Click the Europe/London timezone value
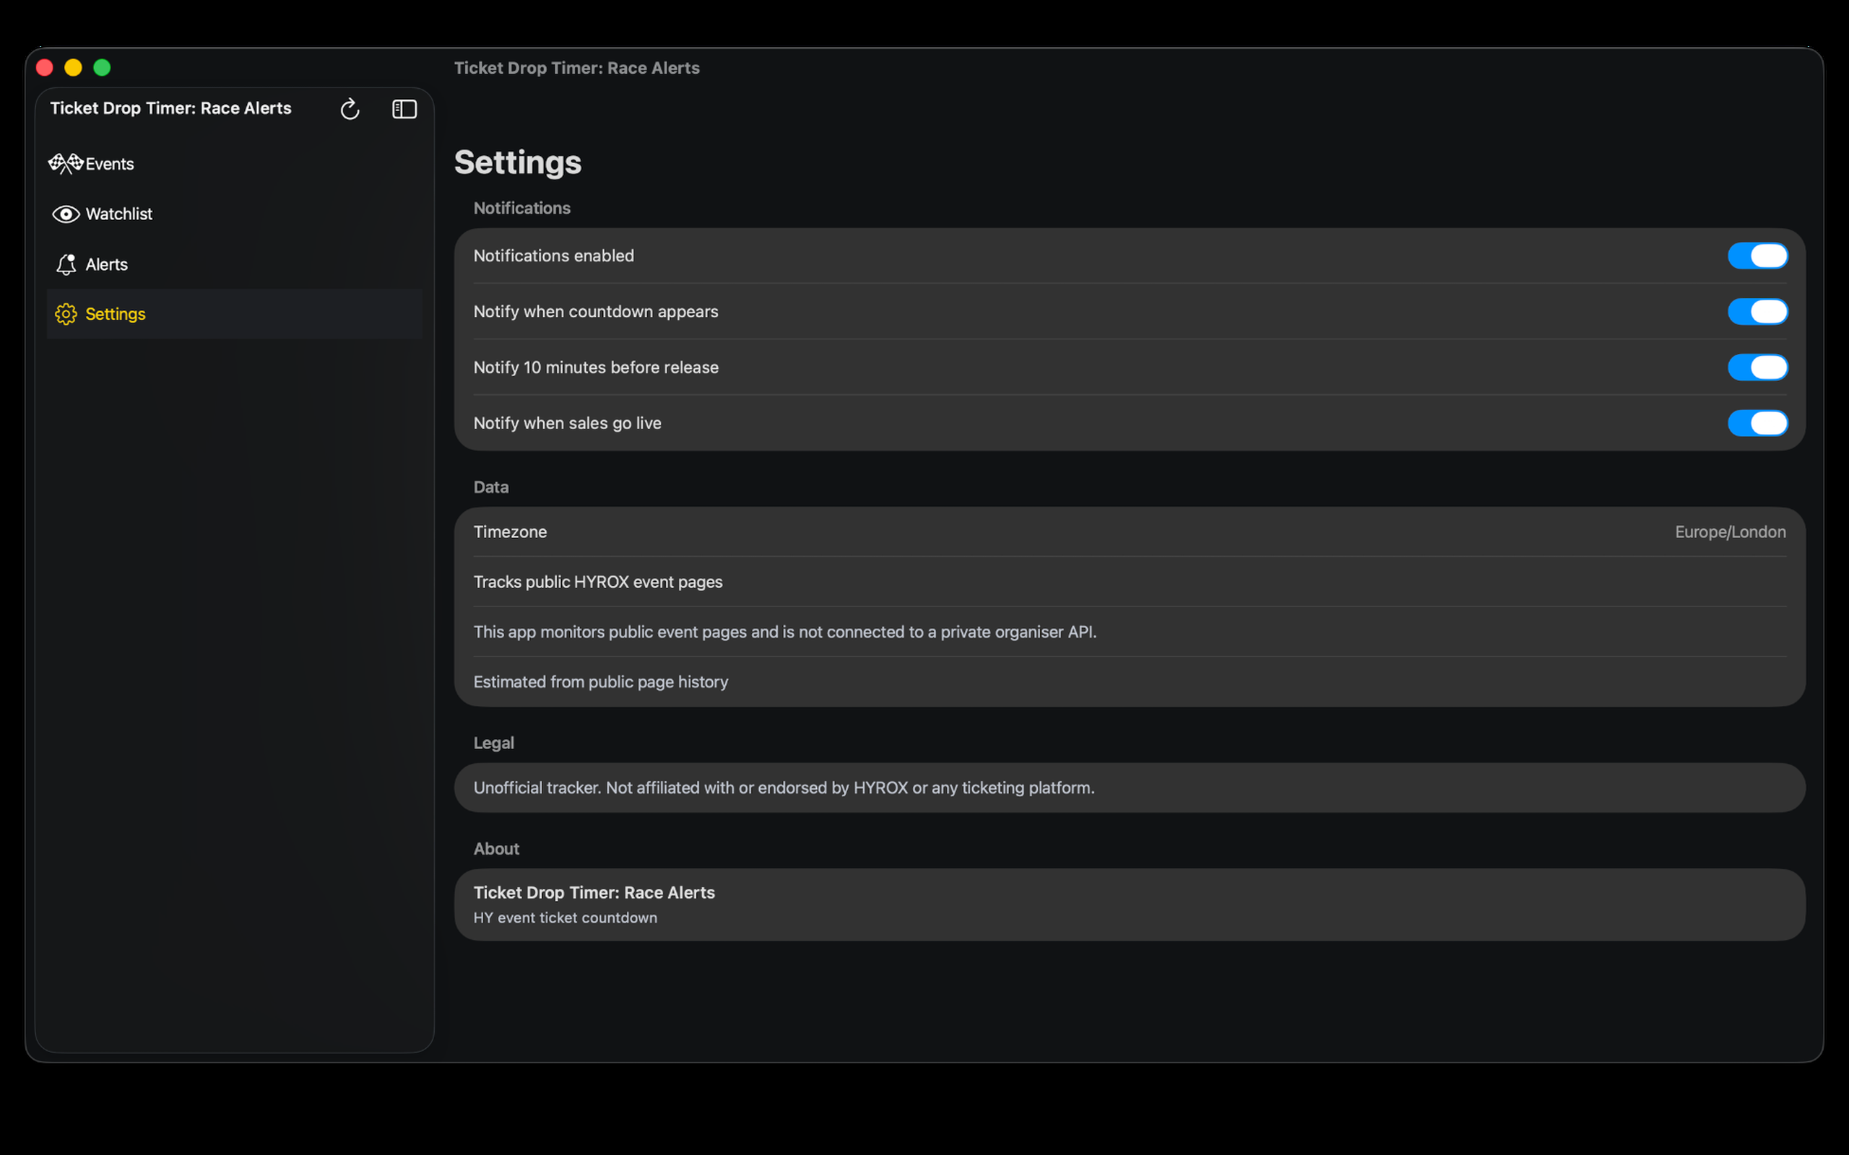This screenshot has width=1849, height=1155. (x=1730, y=532)
